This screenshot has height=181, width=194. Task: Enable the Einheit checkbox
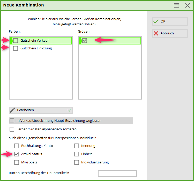click(77, 154)
